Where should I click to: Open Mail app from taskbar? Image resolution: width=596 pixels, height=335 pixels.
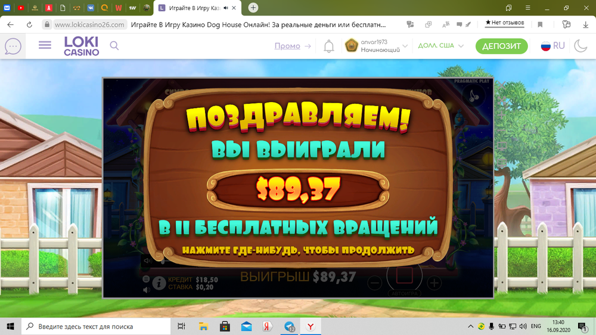click(247, 326)
